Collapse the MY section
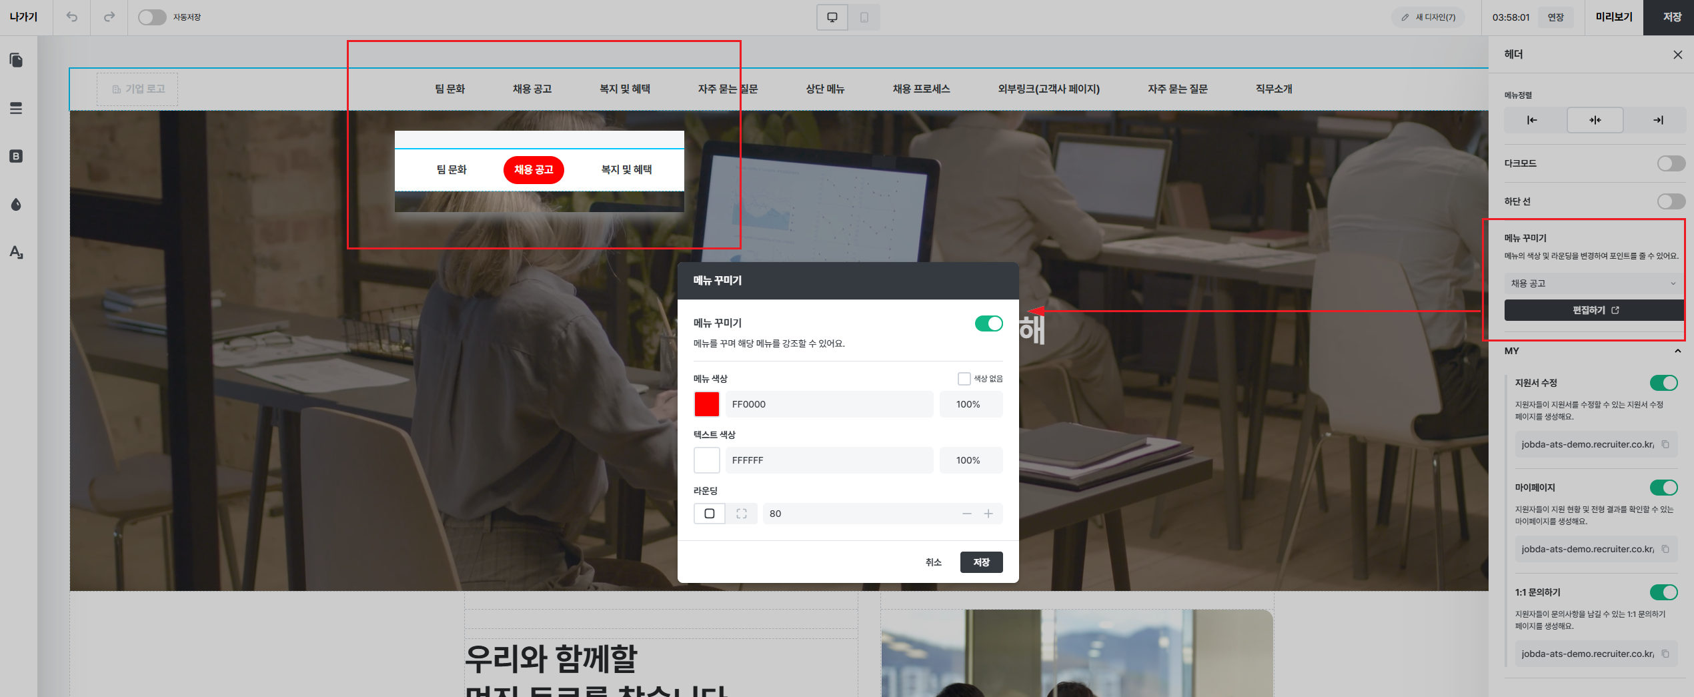Viewport: 1694px width, 697px height. [x=1677, y=351]
